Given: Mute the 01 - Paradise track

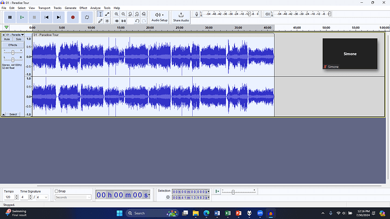Looking at the screenshot, I should click(x=7, y=40).
